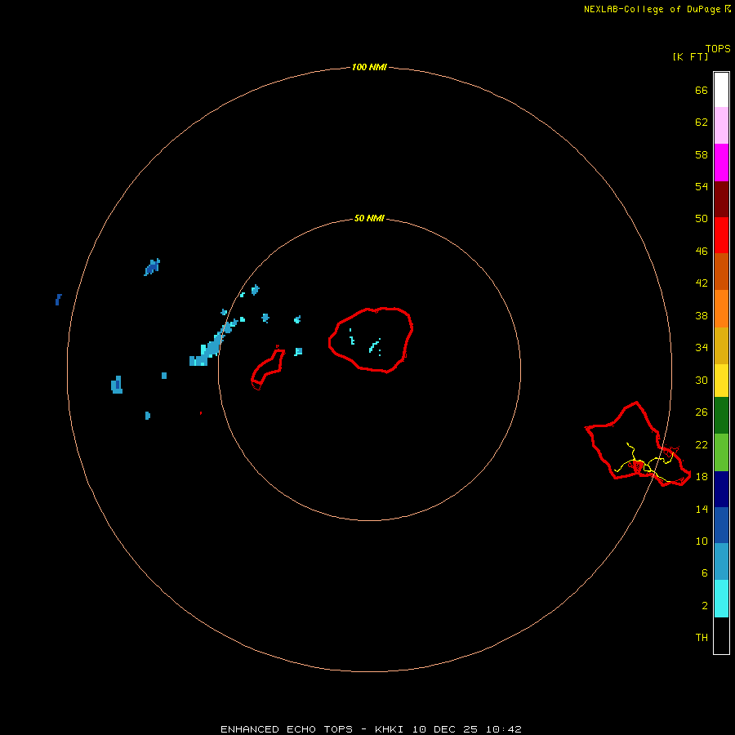Screen dimensions: 735x735
Task: Select the sky blue legend swatch
Action: [721, 561]
